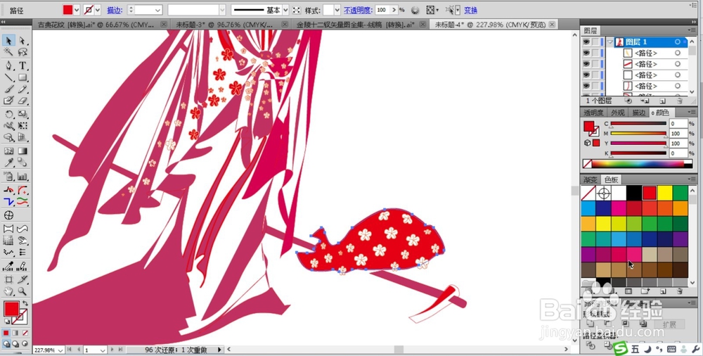Switch to 金陵十二钗矢量图全集 document tab
703x356 pixels.
point(355,24)
